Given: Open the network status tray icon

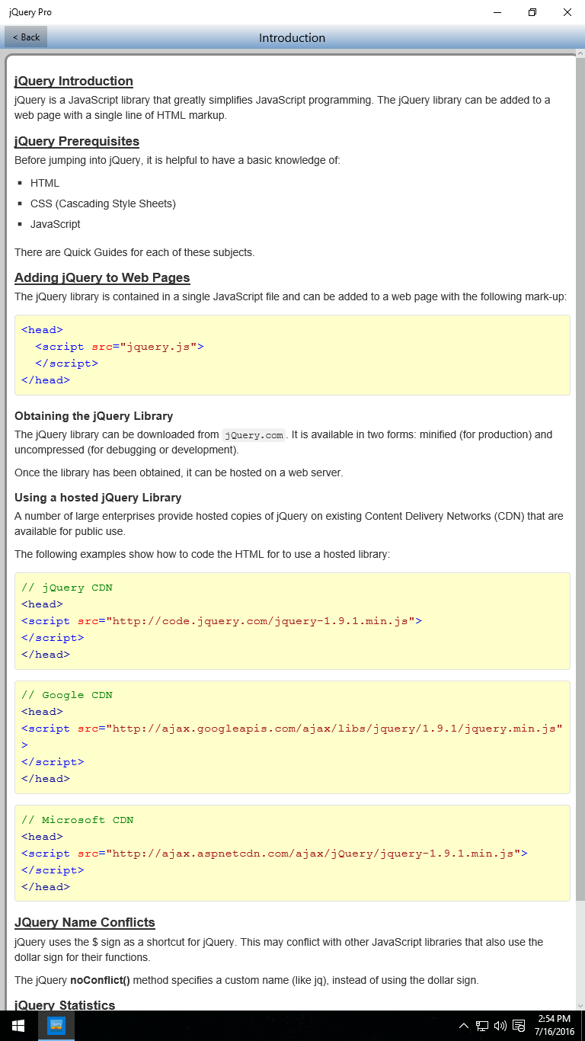Looking at the screenshot, I should (482, 1026).
